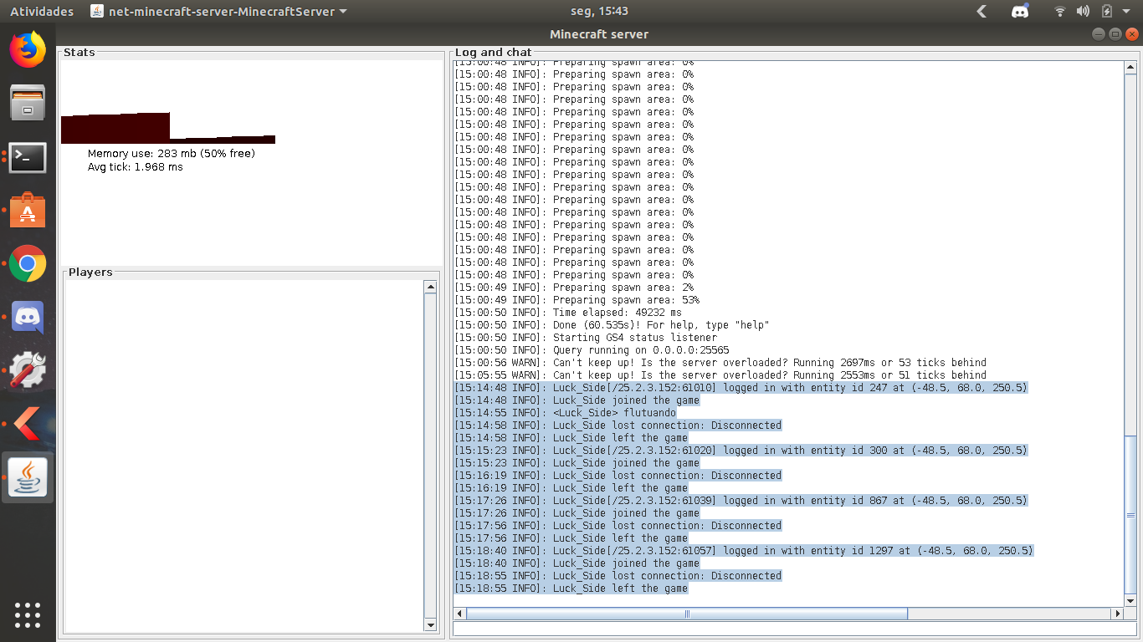Click the log vertical scrollbar up arrow
Screen dimensions: 1143x642
pos(1131,67)
